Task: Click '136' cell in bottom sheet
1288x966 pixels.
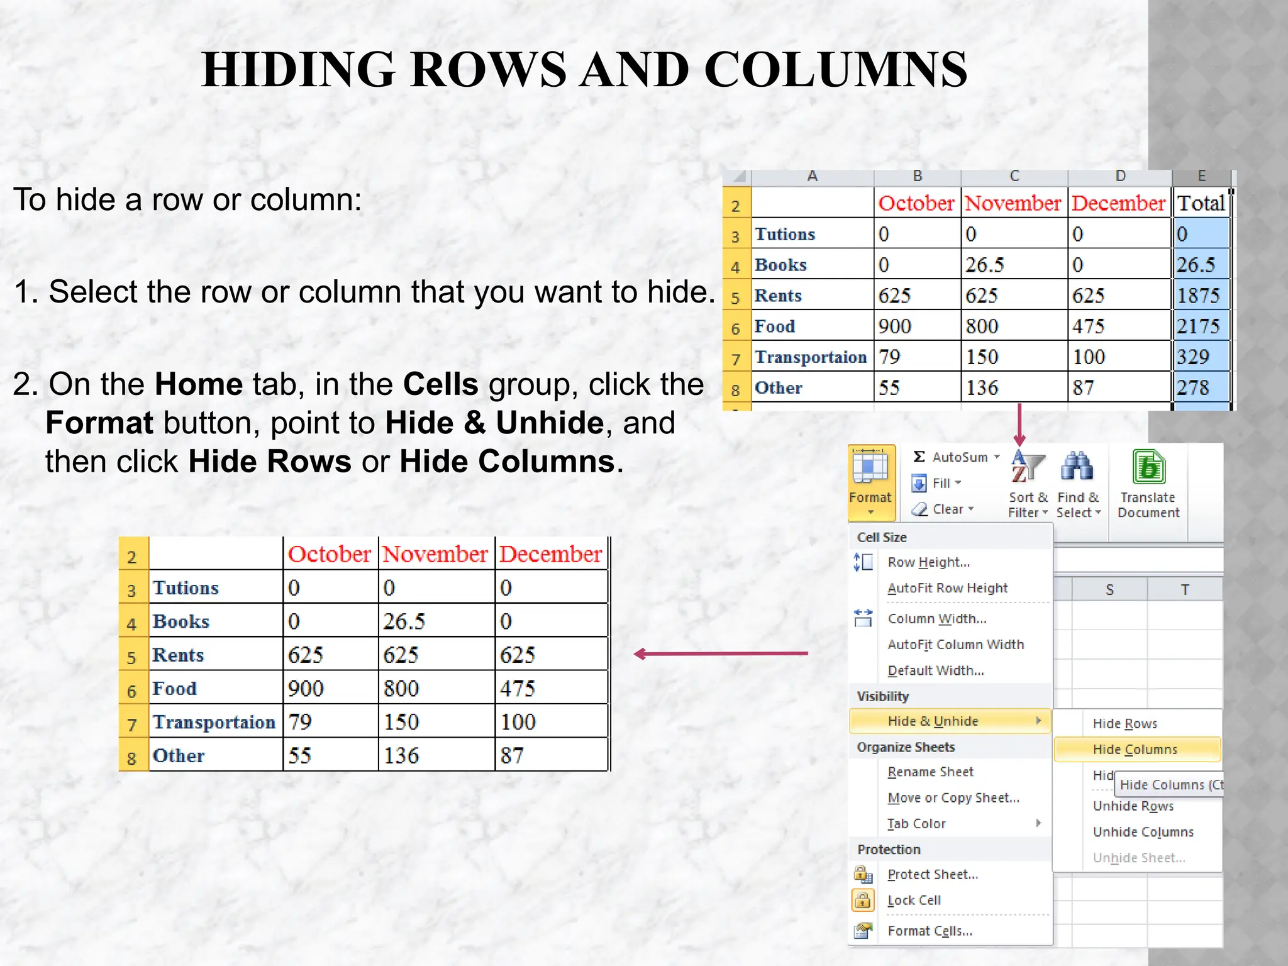Action: [436, 755]
